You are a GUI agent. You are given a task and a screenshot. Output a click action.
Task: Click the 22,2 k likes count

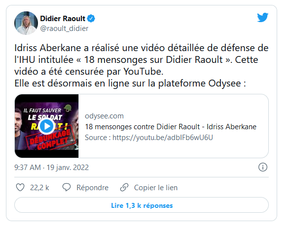[x=39, y=188]
